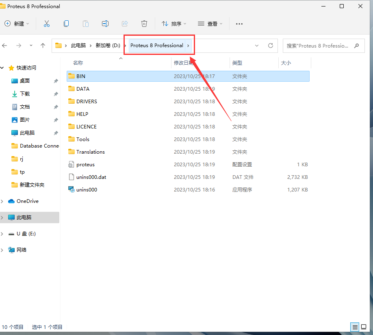Sort by 类型 column header
The width and height of the screenshot is (373, 335).
(x=237, y=63)
